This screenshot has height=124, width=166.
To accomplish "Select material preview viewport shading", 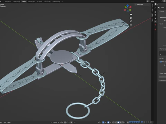I will (x=121, y=122).
